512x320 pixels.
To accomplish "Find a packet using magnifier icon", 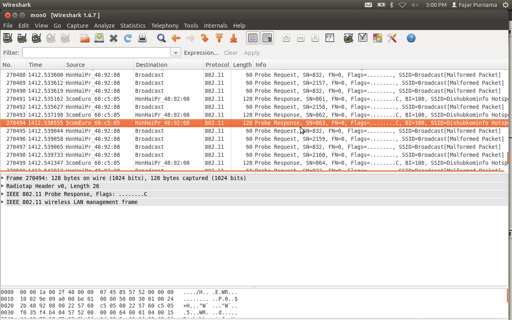I will coord(162,38).
